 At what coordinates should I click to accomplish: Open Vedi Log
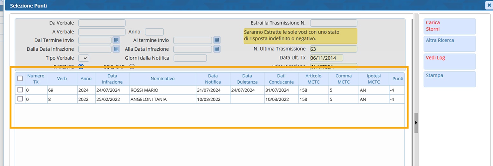click(x=449, y=61)
